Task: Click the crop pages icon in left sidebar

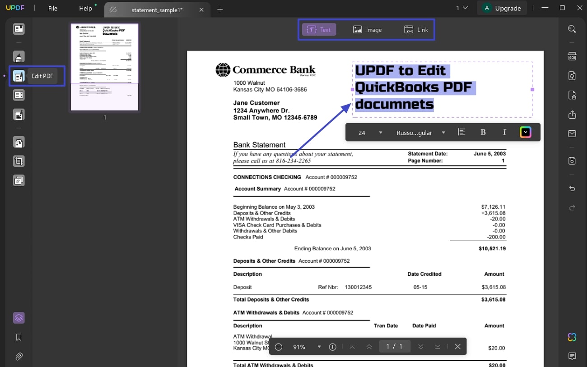Action: click(19, 161)
